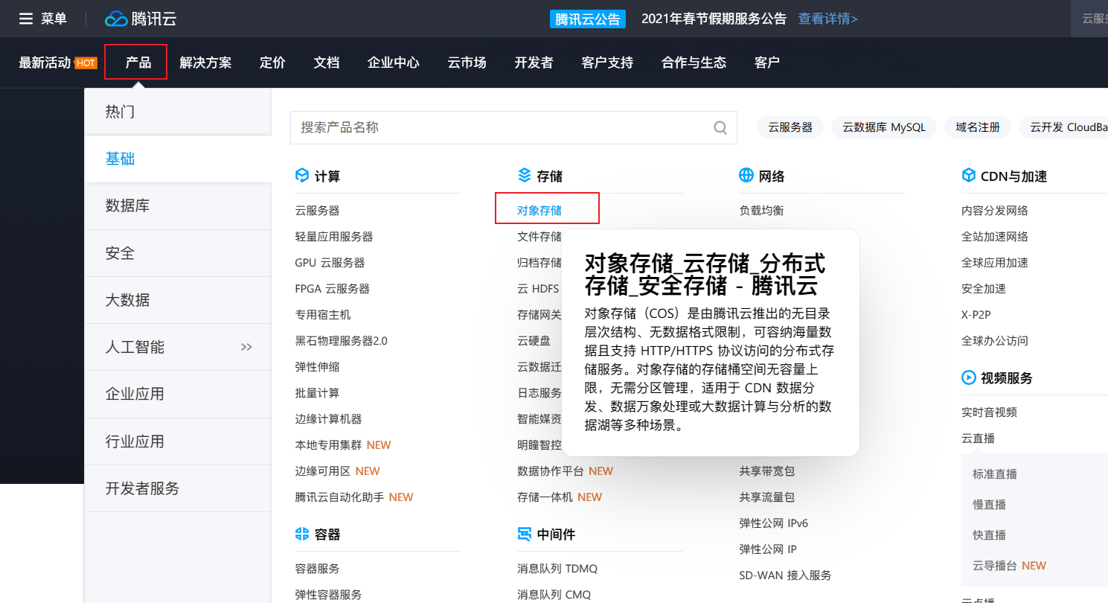Click the 视频服务 play icon
Screen dimensions: 1108x603
968,377
